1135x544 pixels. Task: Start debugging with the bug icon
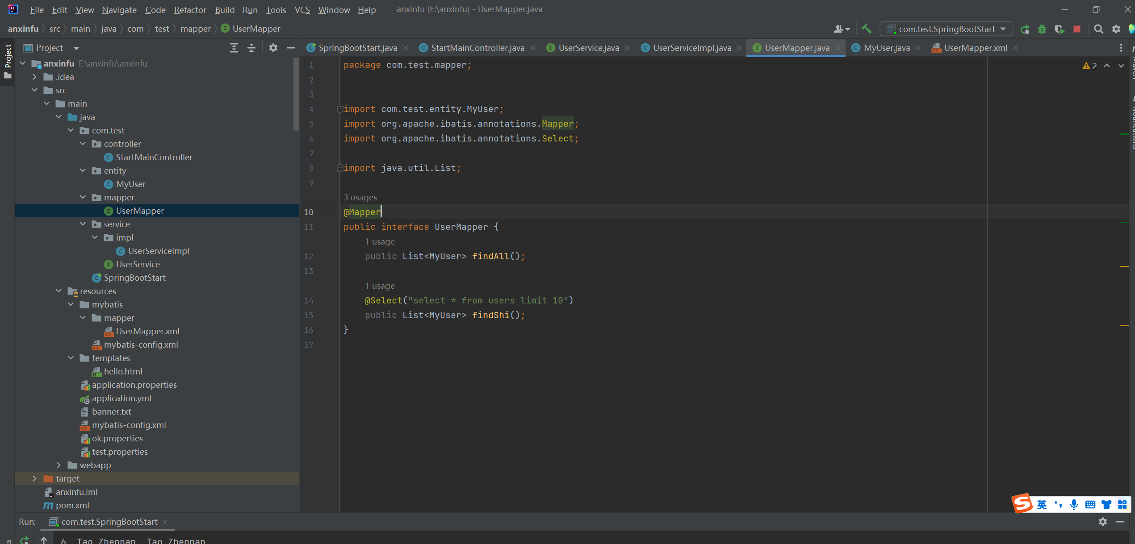click(1042, 29)
